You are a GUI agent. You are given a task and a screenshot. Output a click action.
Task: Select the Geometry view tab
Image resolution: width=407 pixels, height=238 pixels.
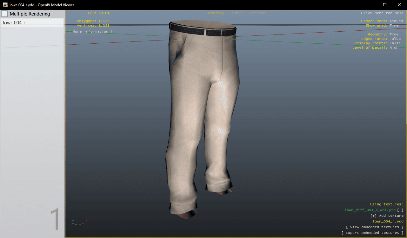[x=215, y=13]
